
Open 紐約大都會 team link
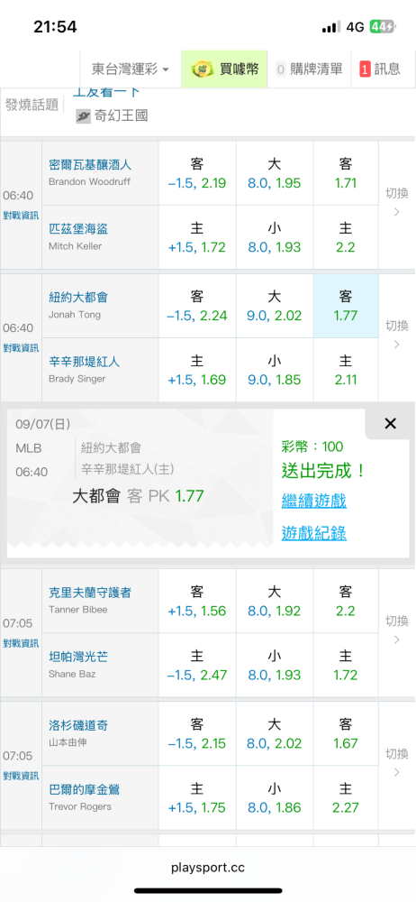pos(78,298)
